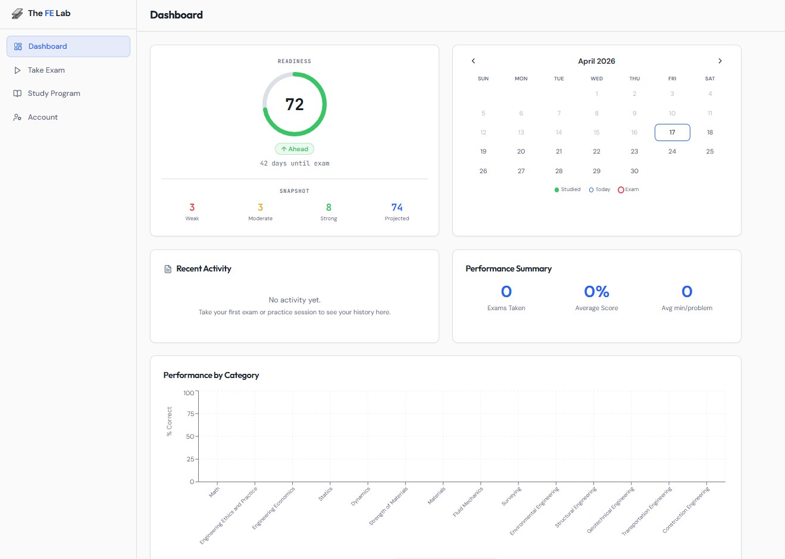Click the Performance by Category heading
Image resolution: width=785 pixels, height=559 pixels.
(211, 375)
